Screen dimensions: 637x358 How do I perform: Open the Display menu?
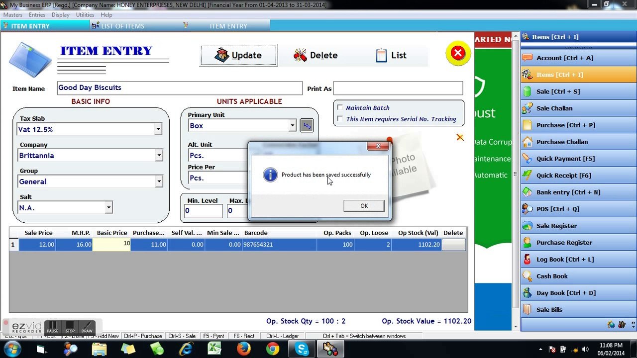point(61,15)
